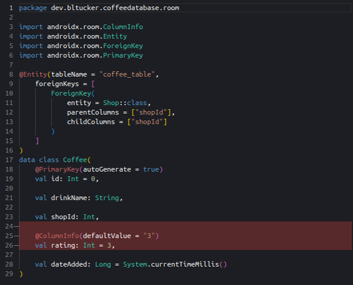Image resolution: width=353 pixels, height=285 pixels.
Task: Click the "3" string literal on line 25
Action: tap(149, 236)
